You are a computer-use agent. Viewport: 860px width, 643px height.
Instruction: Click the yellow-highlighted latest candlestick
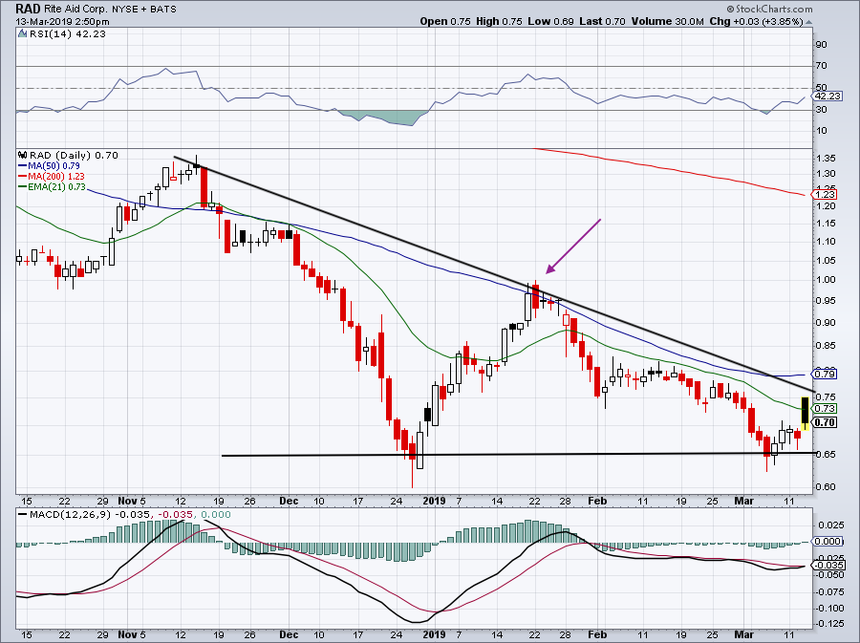[x=806, y=414]
